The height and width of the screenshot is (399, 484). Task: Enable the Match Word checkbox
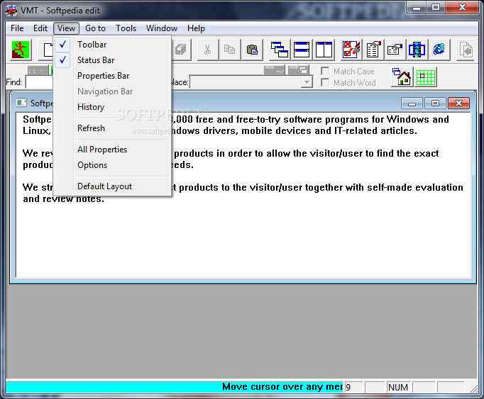point(325,83)
